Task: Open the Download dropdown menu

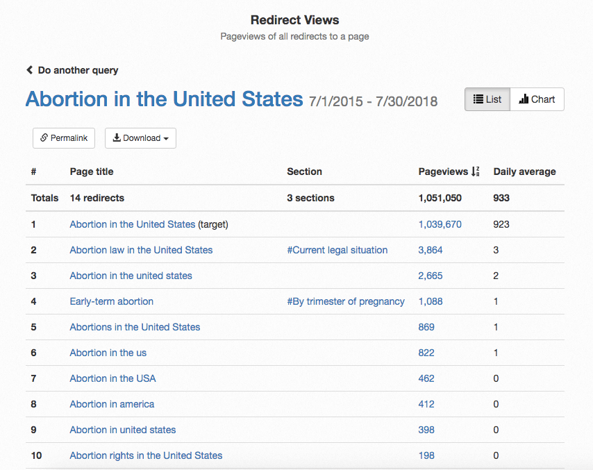Action: 140,138
